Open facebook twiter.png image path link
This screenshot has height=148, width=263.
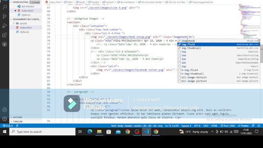138,70
